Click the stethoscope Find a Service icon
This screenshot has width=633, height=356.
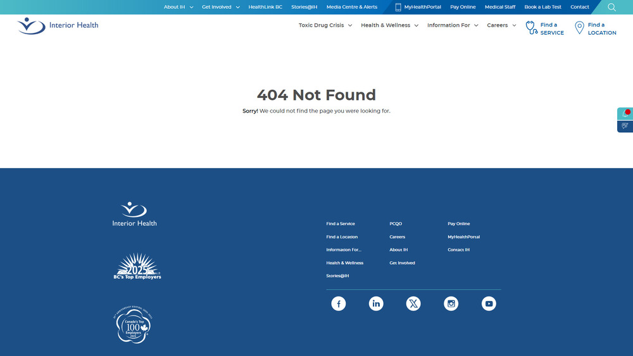[532, 28]
